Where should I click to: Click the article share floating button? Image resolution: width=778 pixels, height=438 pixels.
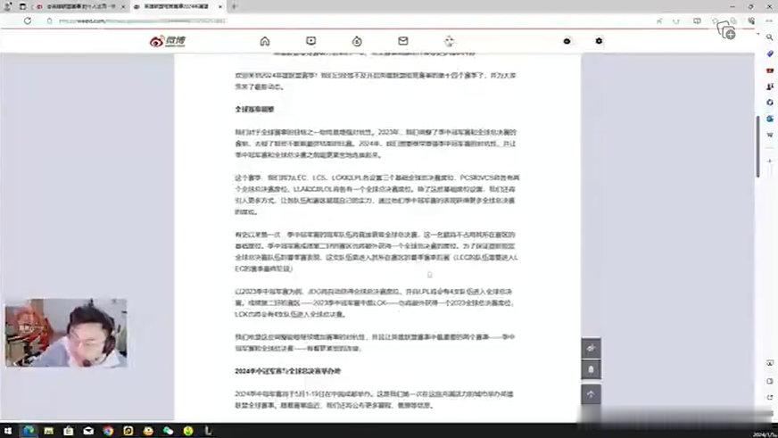(591, 348)
